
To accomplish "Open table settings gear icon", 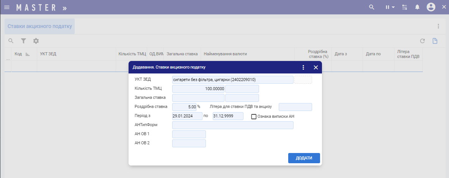I will [x=36, y=41].
